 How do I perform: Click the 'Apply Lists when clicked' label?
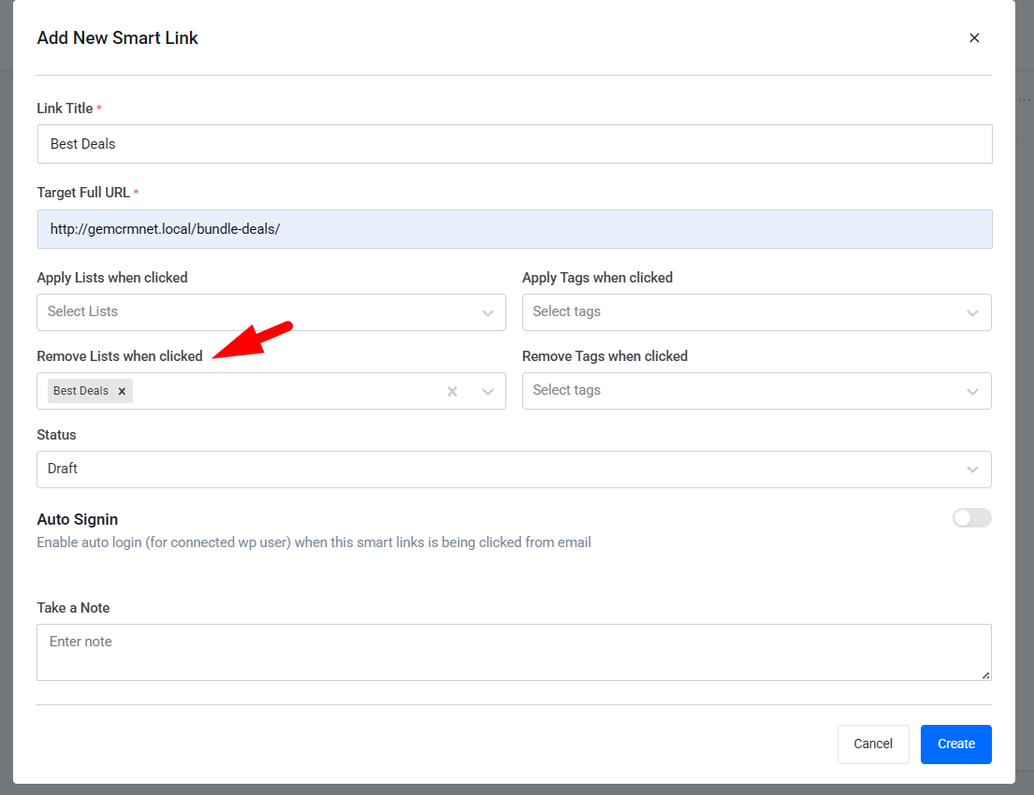(112, 278)
